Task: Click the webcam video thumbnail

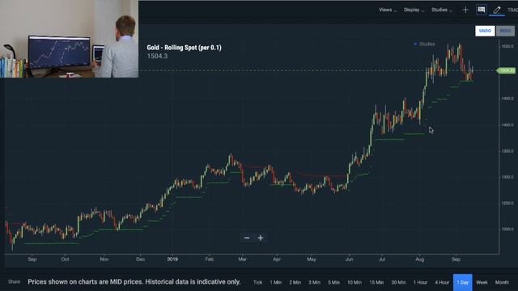Action: click(x=69, y=39)
